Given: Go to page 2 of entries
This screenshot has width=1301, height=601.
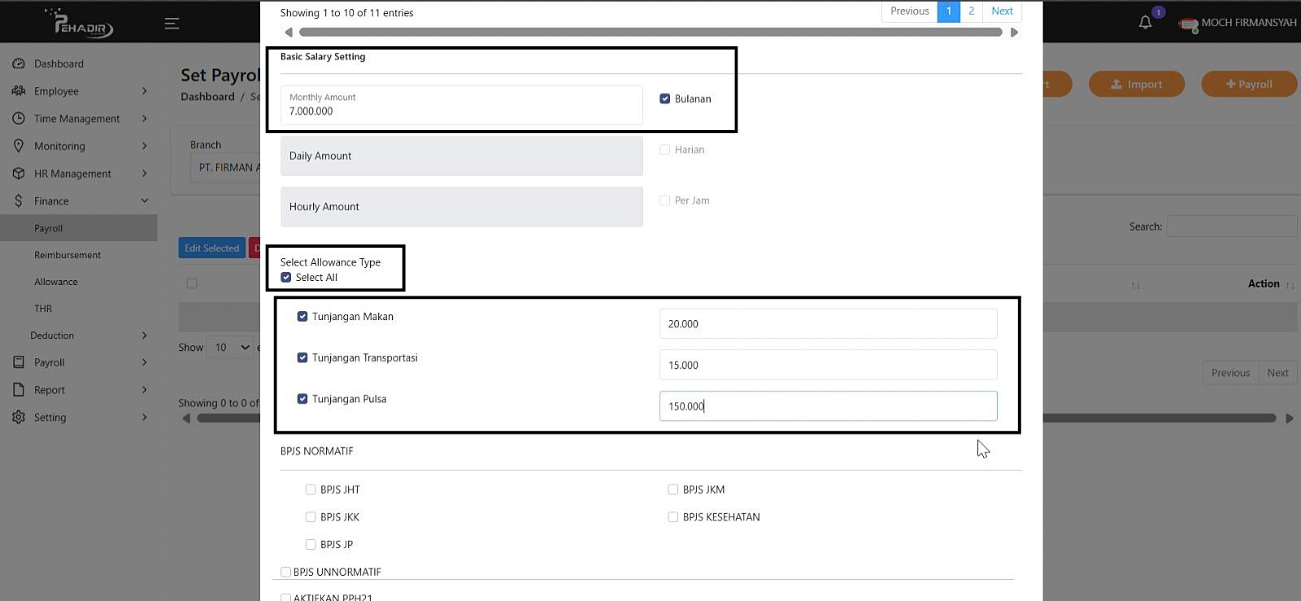Looking at the screenshot, I should (x=971, y=11).
